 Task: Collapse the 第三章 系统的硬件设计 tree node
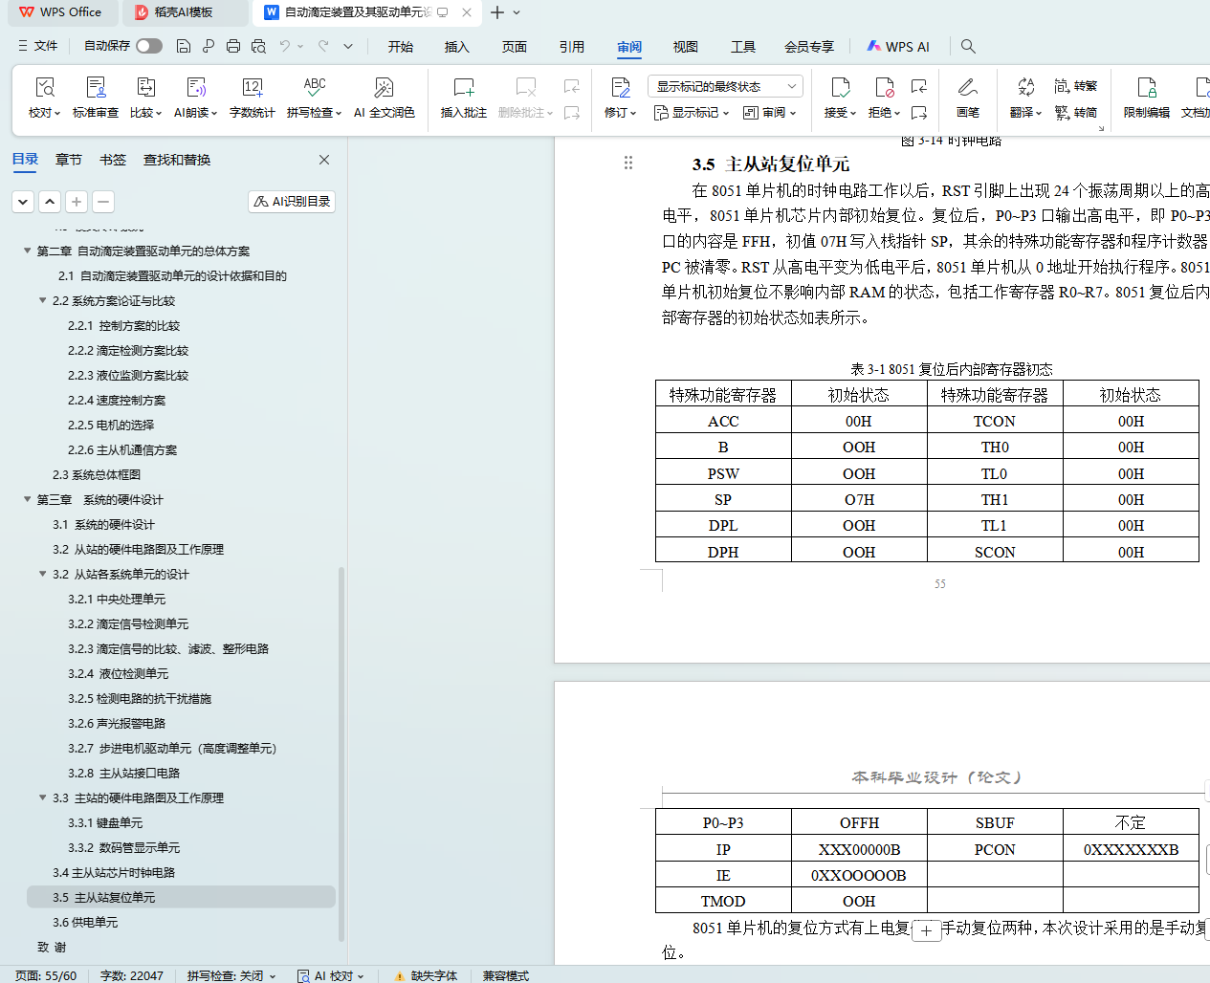coord(28,499)
